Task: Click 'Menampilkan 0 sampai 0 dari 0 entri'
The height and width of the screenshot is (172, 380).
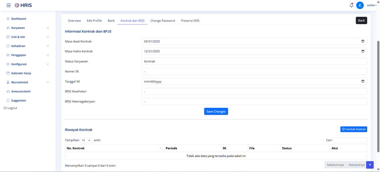Action: pos(91,166)
